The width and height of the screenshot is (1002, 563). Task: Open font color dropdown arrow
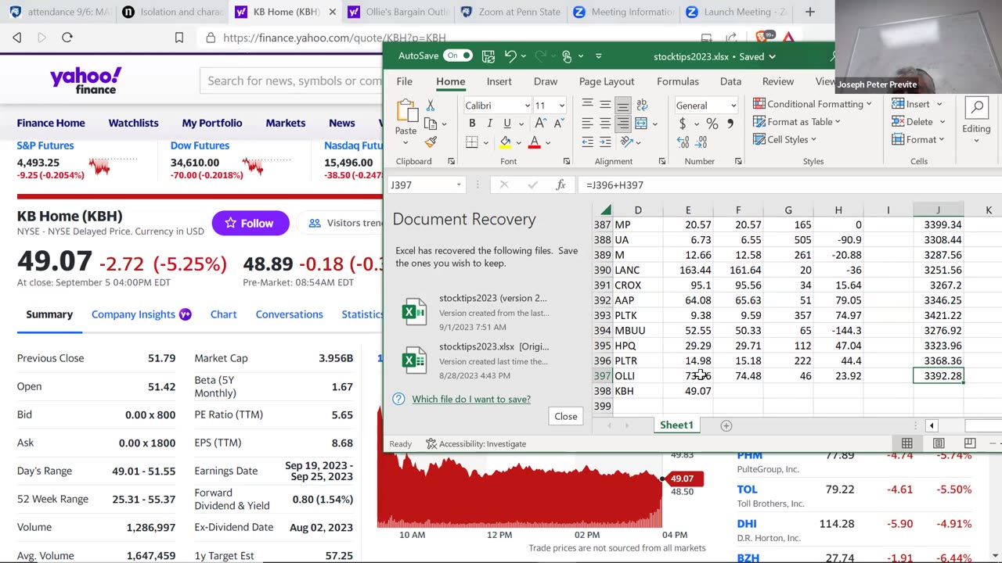tap(547, 142)
